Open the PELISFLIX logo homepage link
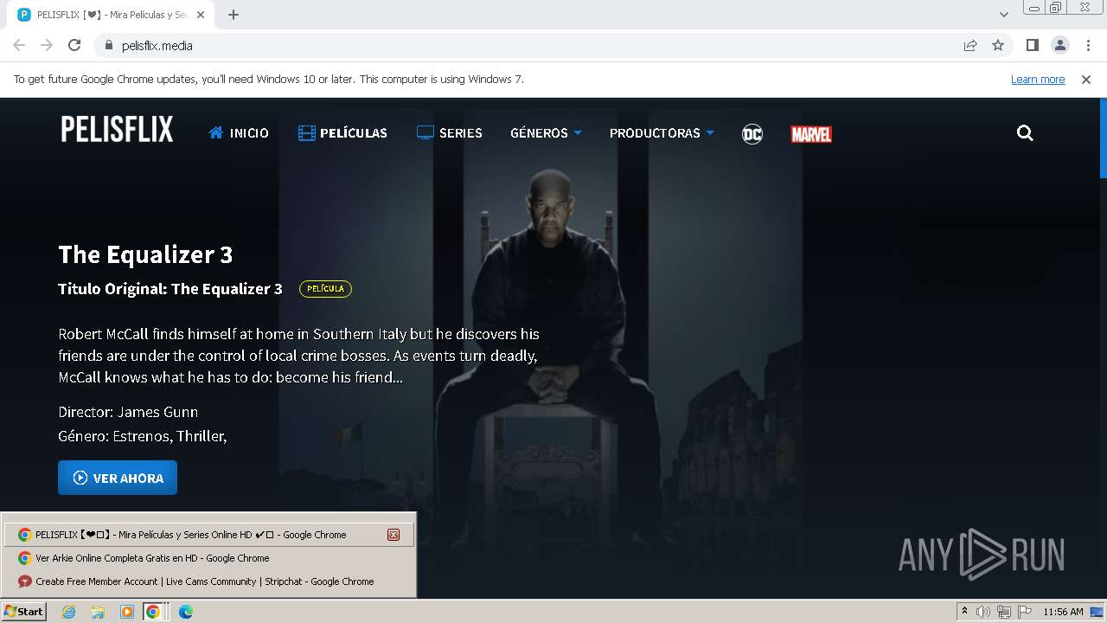This screenshot has width=1107, height=623. [117, 130]
